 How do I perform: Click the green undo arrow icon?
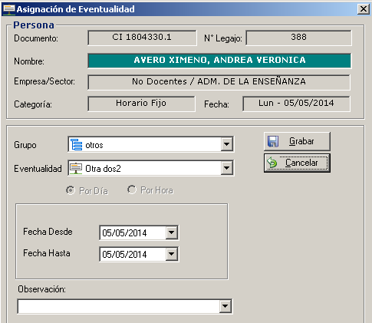click(x=272, y=163)
